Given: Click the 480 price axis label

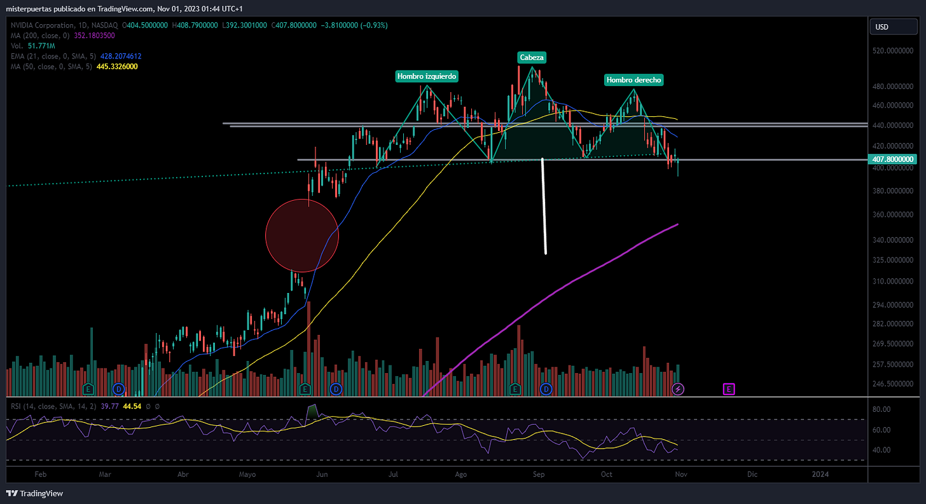Looking at the screenshot, I should (893, 86).
